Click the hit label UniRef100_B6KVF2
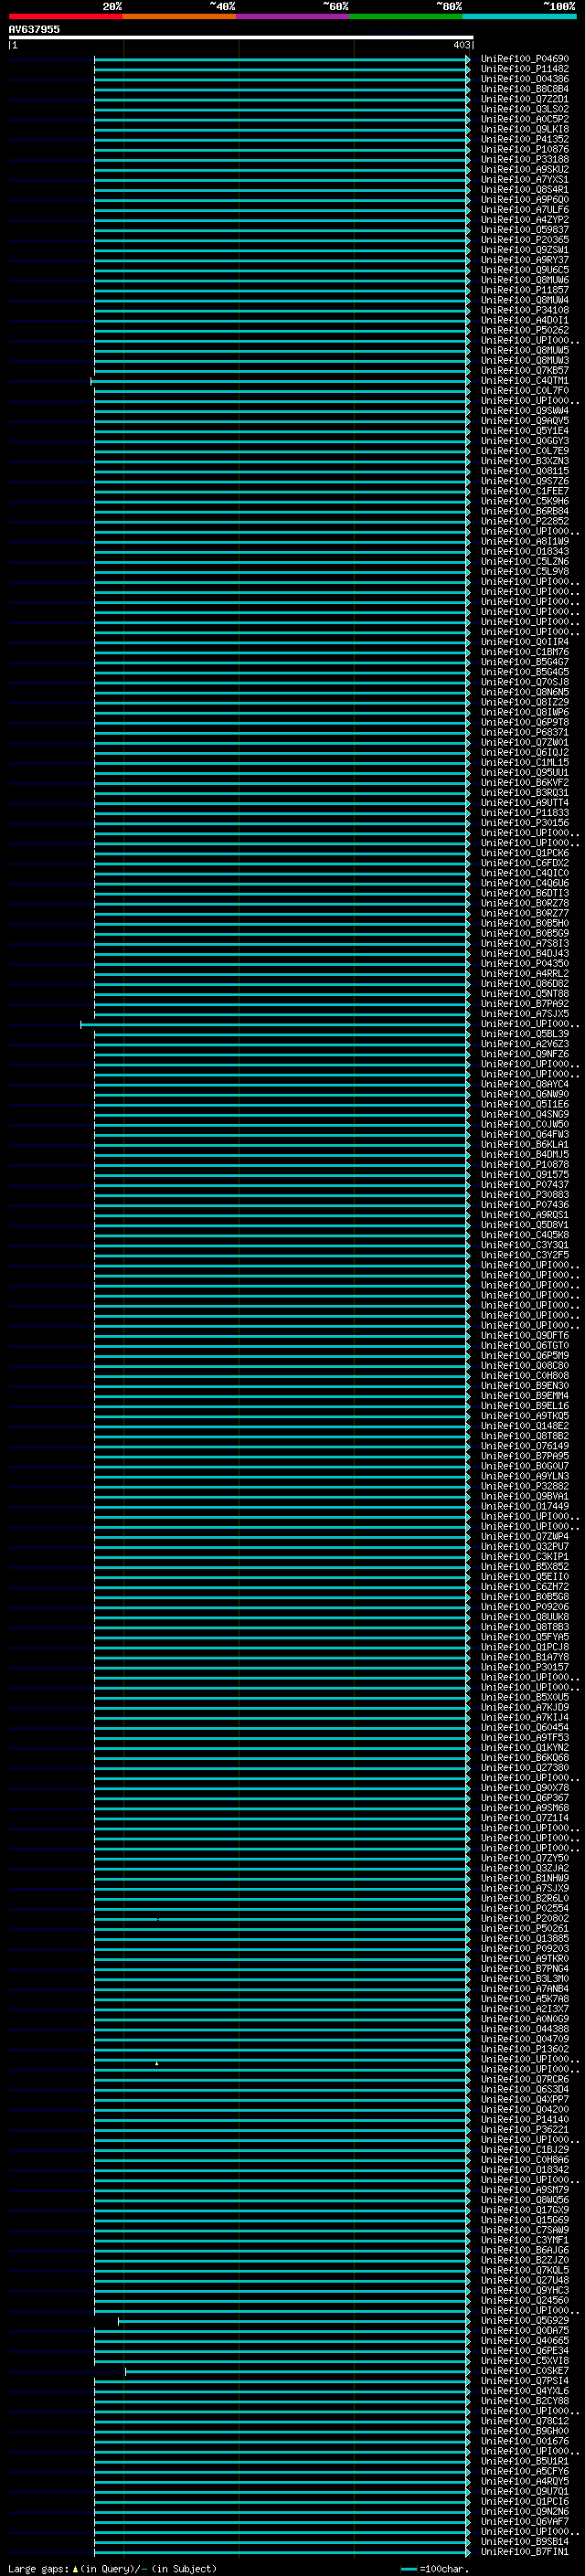Viewport: 585px width, 2576px height. [x=525, y=783]
